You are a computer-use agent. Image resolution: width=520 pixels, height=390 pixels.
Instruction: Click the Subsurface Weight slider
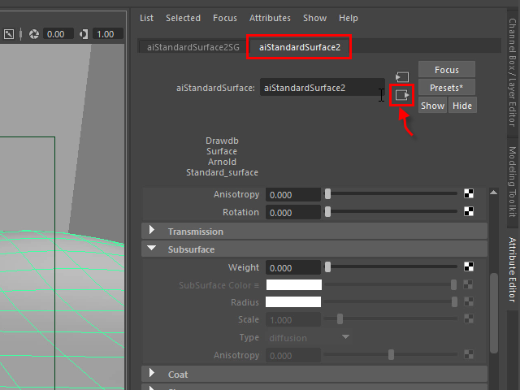coord(392,267)
